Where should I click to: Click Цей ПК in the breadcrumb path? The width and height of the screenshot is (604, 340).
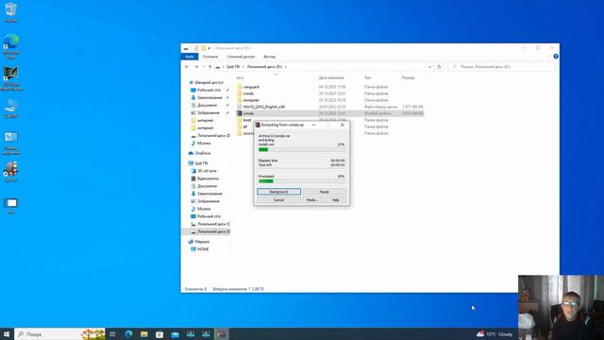click(x=233, y=67)
